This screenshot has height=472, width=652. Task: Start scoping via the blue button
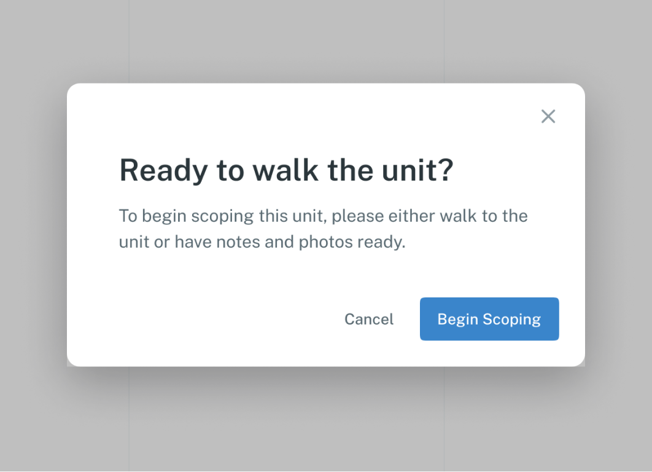(x=489, y=319)
